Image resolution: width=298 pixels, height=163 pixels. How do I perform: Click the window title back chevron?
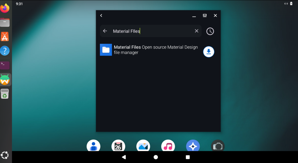(x=101, y=16)
